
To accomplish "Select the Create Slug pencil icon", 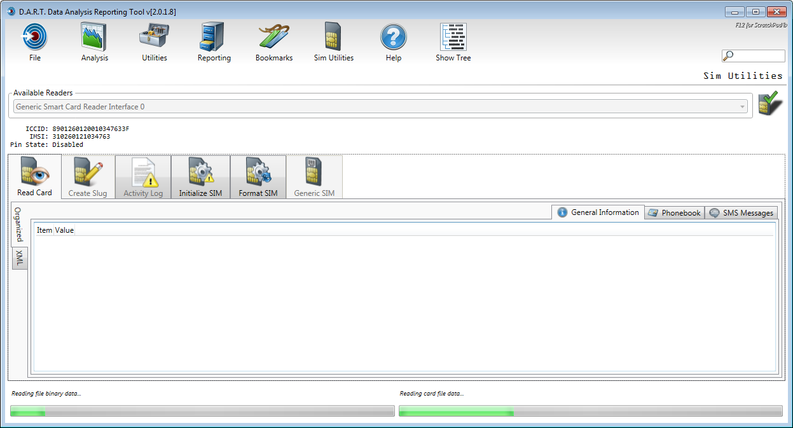I will [x=88, y=172].
